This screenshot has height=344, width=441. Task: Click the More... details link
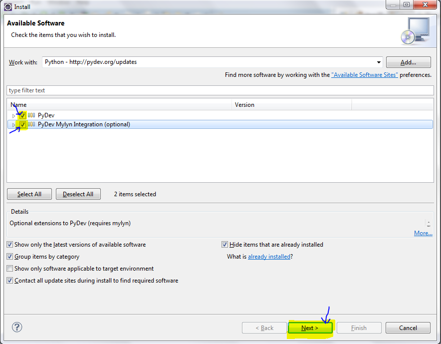click(x=423, y=233)
